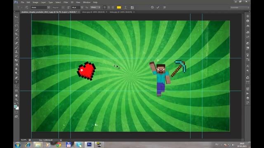The height and width of the screenshot is (148, 264).
Task: Select the Eyedropper tool
Action: coord(16,39)
